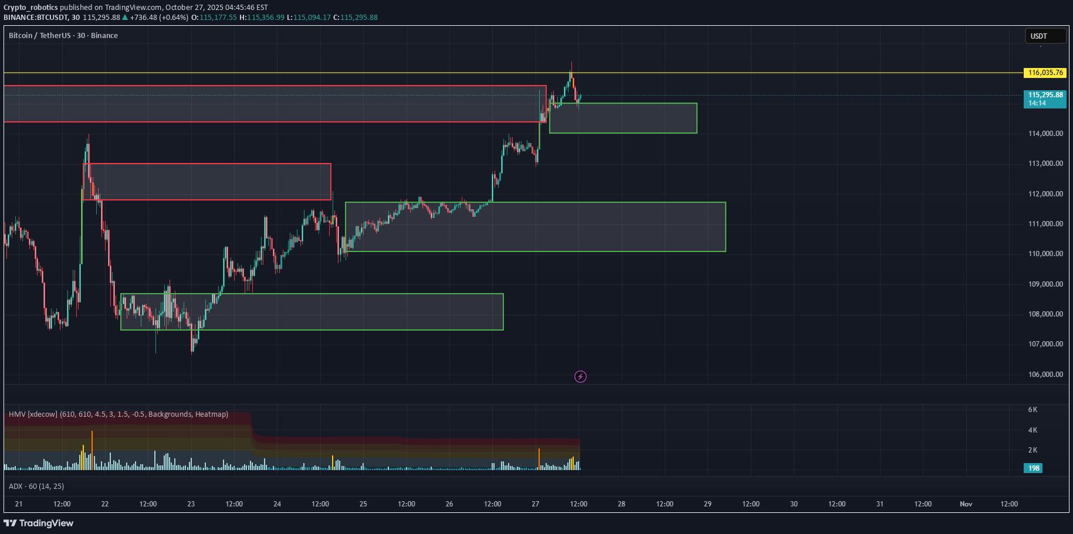
Task: Click the 6K volume scale label
Action: (1033, 410)
